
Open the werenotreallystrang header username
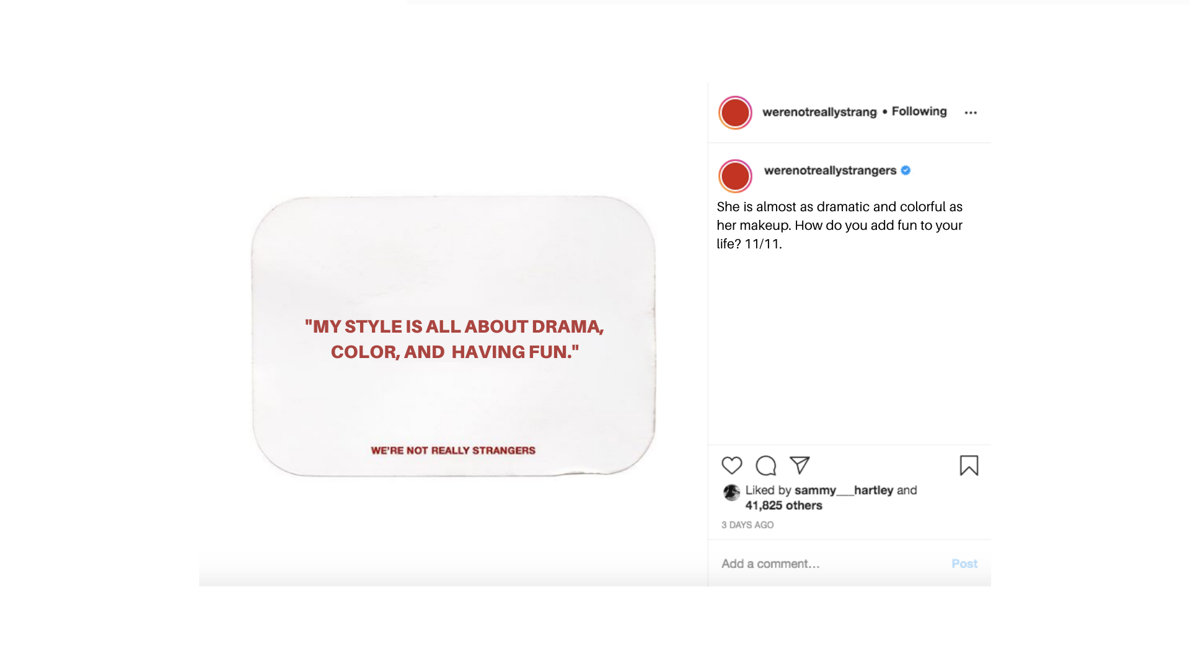(x=819, y=112)
